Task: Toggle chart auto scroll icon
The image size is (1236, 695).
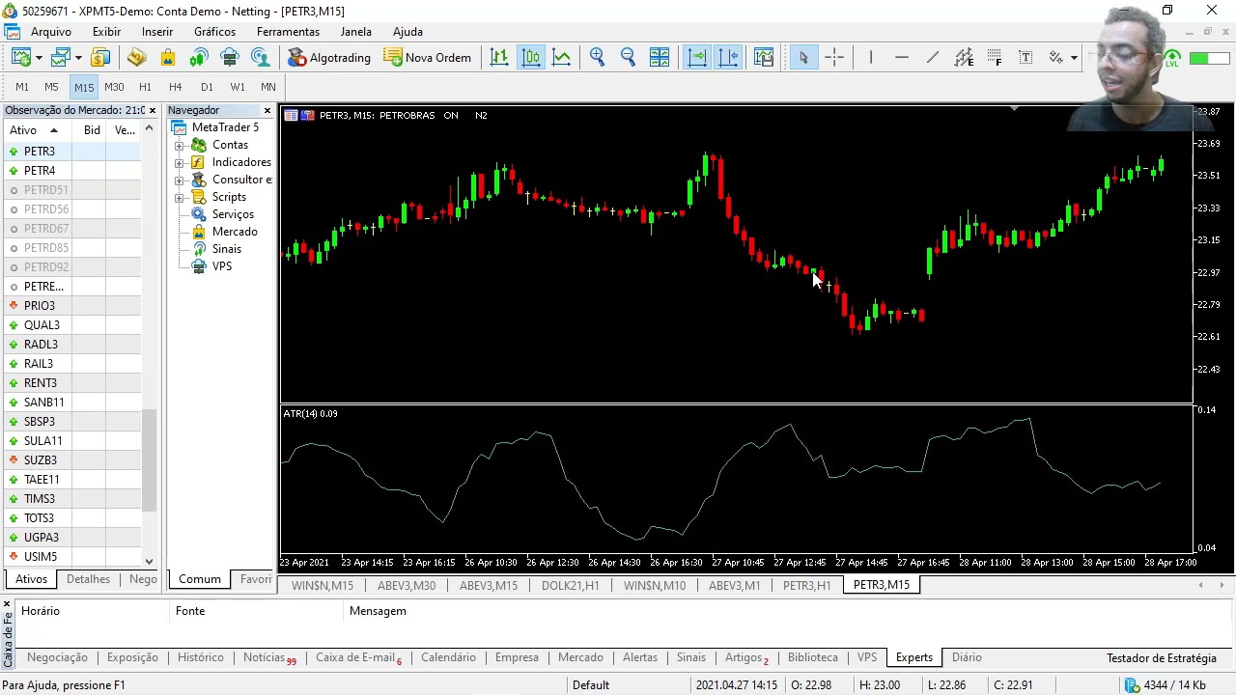Action: (696, 58)
